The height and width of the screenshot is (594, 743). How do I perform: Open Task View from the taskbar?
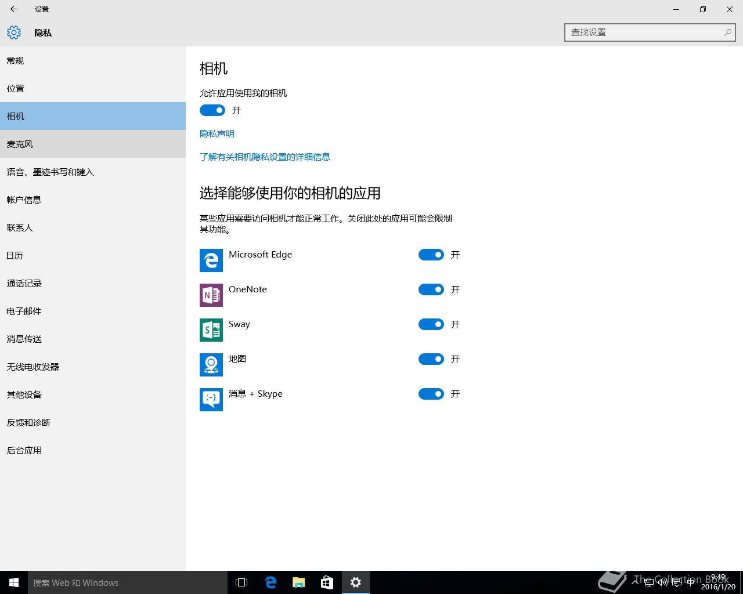(x=241, y=582)
